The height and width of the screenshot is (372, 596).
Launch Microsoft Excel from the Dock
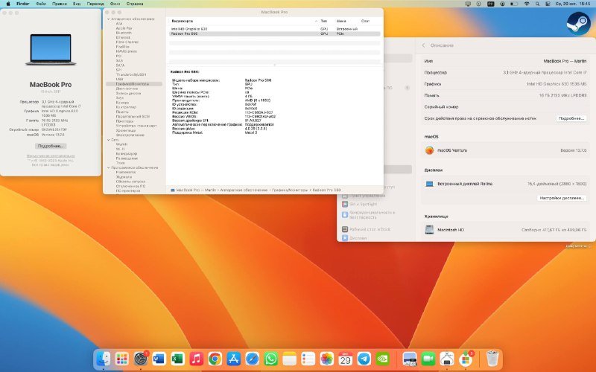pyautogui.click(x=177, y=359)
